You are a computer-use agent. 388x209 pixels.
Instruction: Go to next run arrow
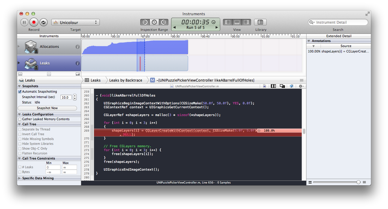(217, 28)
